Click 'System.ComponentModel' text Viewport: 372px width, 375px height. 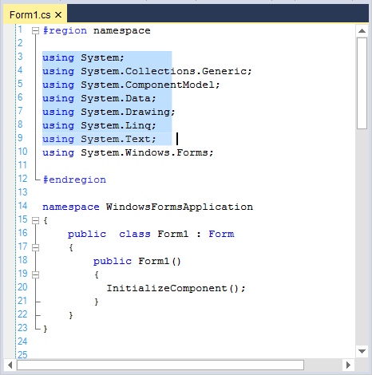pos(148,85)
